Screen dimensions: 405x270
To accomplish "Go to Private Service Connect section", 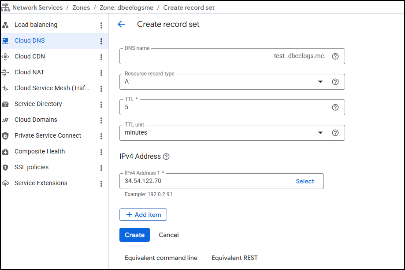I will click(48, 135).
